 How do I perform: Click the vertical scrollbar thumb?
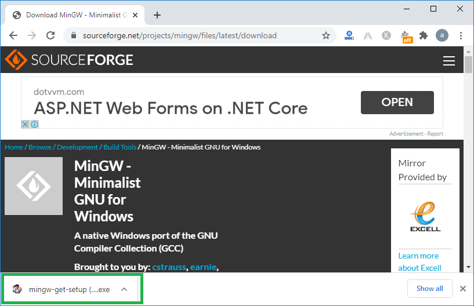(468, 64)
